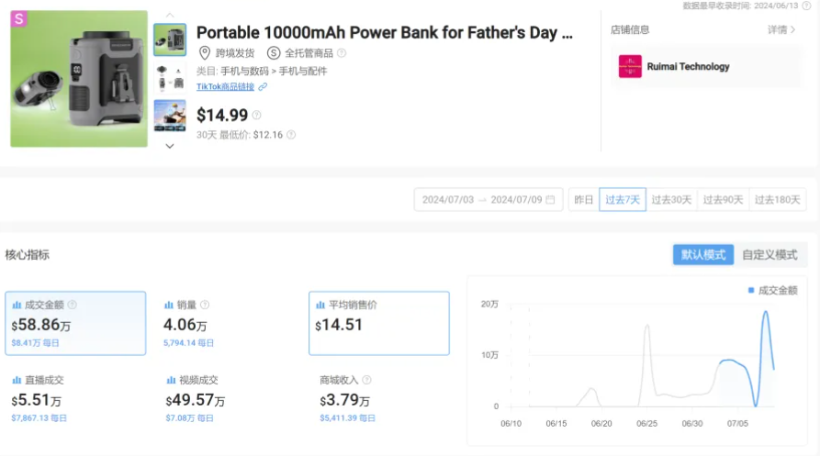Select the 平均销售价 metric card
The image size is (820, 456).
pos(379,323)
